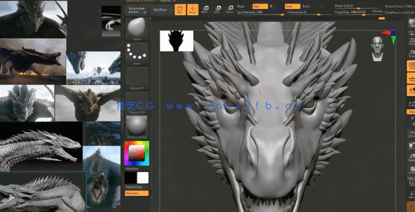The width and height of the screenshot is (415, 212).
Task: Toggle the orange Rgb button
Action: coord(260,6)
